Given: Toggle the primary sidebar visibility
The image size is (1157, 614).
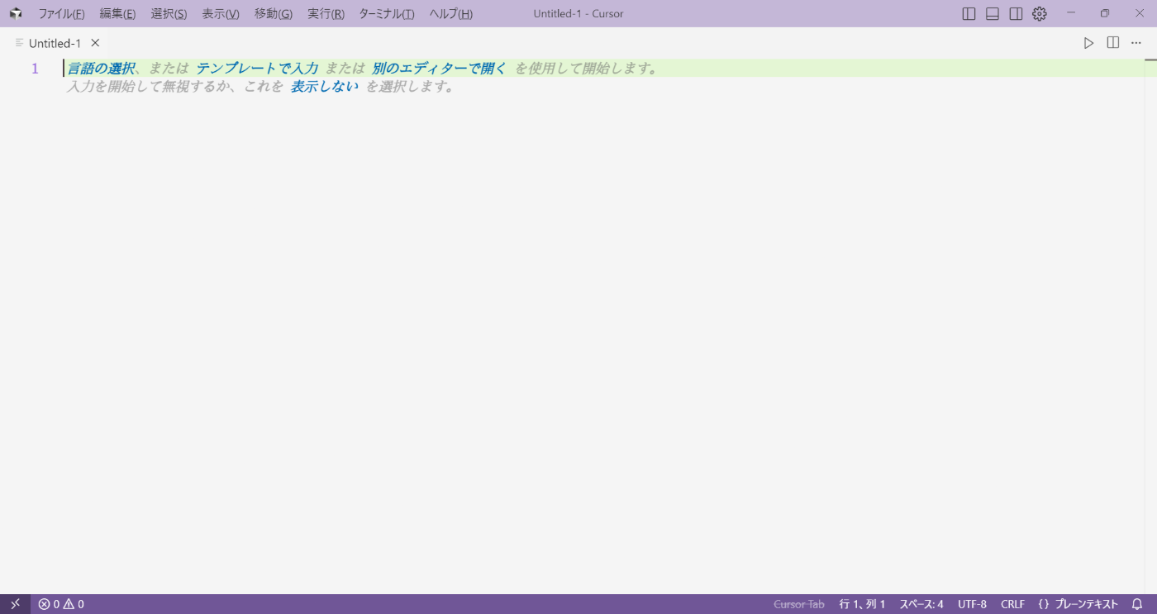Looking at the screenshot, I should pos(968,13).
